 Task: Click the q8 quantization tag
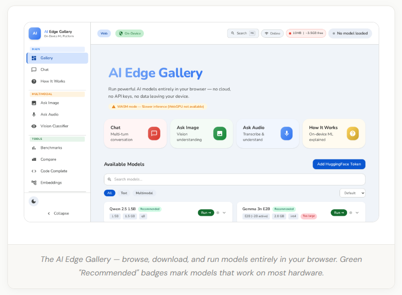tap(143, 216)
